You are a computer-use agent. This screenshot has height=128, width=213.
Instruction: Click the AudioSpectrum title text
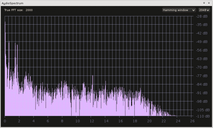[13, 3]
